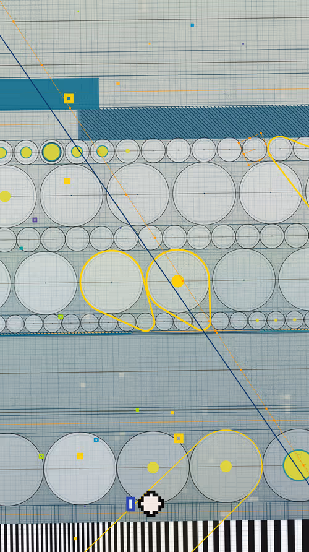The height and width of the screenshot is (552, 309).
Task: Select the big yellow disc with teal ring
Action: coord(297,465)
